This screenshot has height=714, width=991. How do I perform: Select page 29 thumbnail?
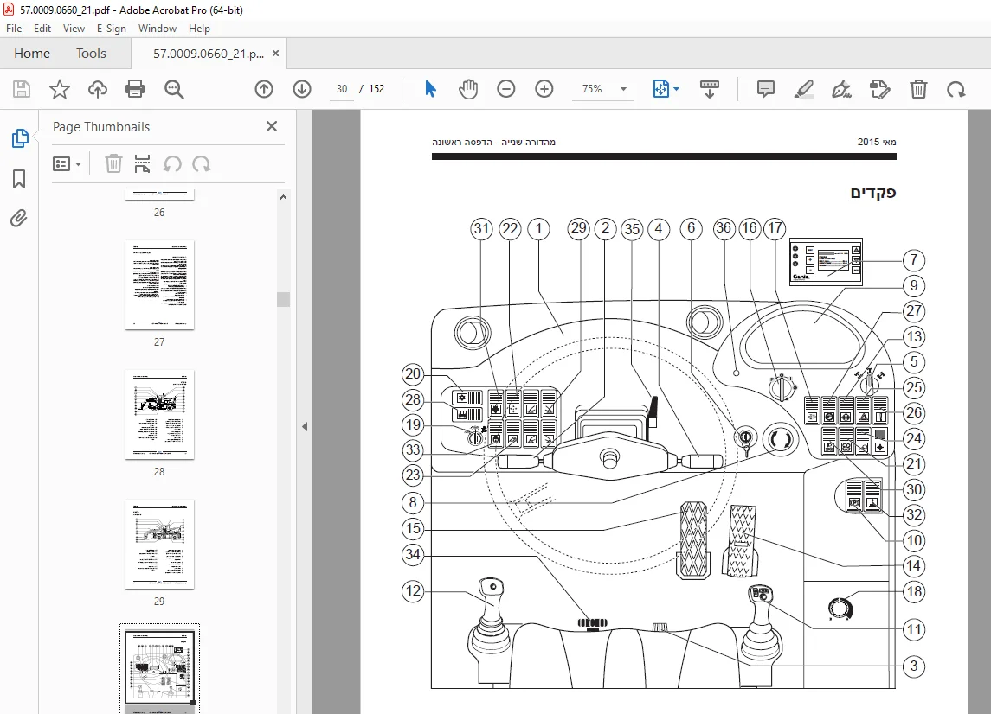pos(159,545)
